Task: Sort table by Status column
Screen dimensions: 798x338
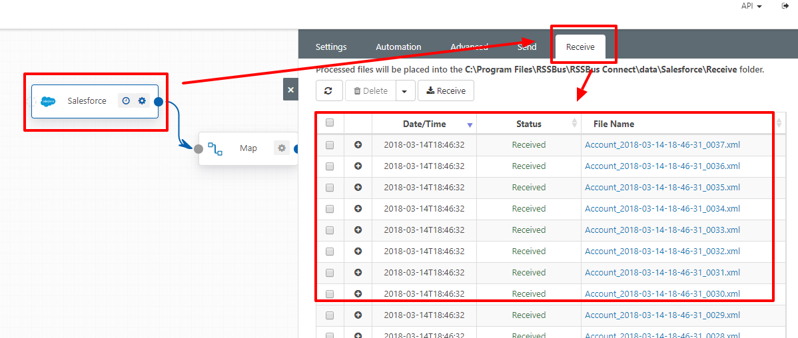Action: [529, 124]
